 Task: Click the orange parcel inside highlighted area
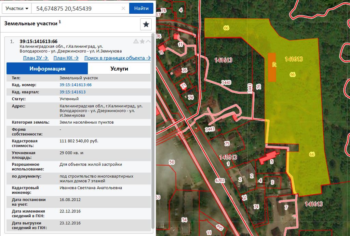tap(272, 67)
